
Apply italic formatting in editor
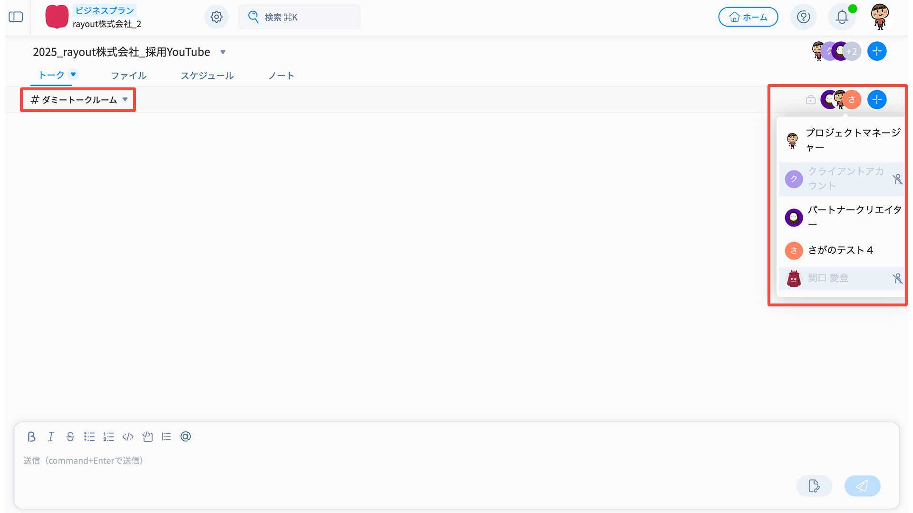tap(51, 437)
